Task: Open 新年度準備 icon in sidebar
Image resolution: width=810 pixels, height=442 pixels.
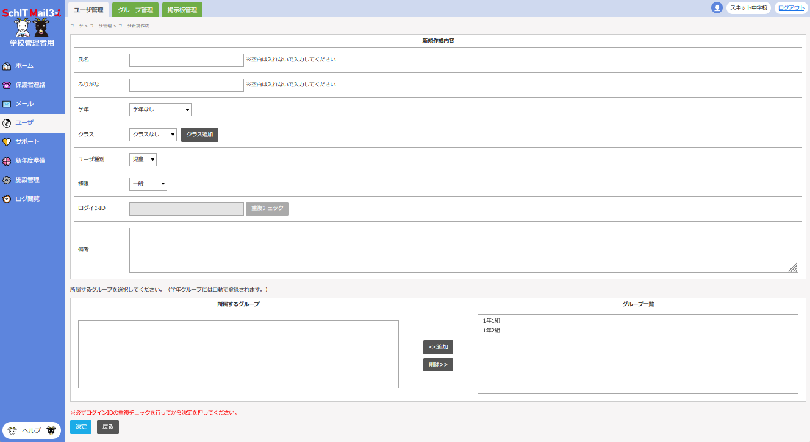Action: click(x=7, y=161)
